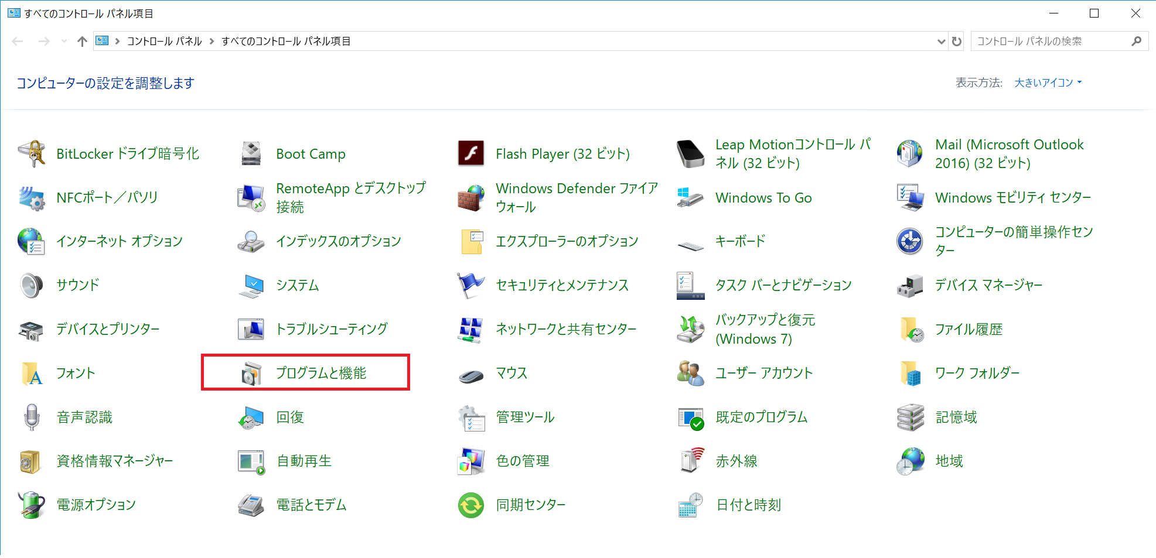The image size is (1156, 558).
Task: Open the 電話とモデム icon
Action: [x=251, y=505]
